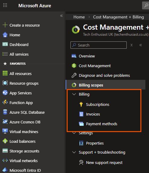The height and width of the screenshot is (173, 149).
Task: Click the Storage accounts icon
Action: [x=5, y=151]
